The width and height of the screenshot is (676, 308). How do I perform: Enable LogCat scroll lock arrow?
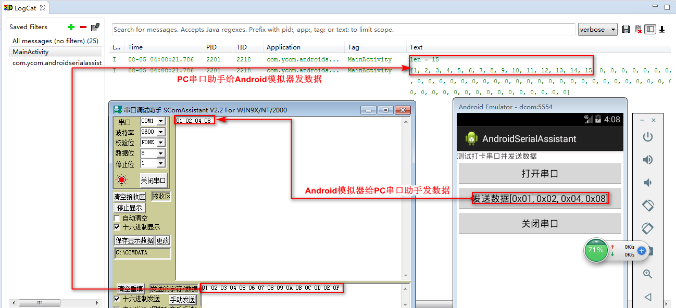pos(662,30)
